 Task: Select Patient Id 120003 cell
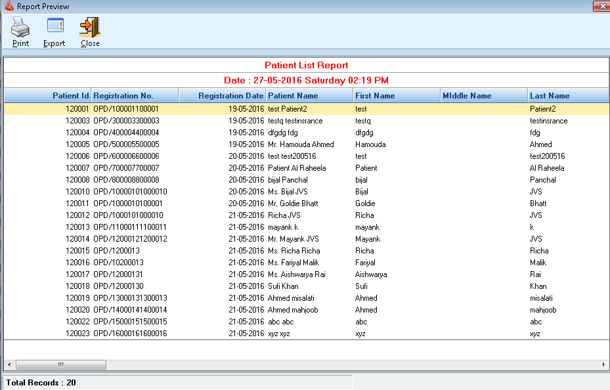pos(77,121)
